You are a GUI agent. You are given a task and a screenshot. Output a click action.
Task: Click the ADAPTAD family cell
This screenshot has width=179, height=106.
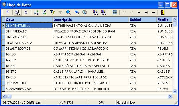click(x=165, y=54)
